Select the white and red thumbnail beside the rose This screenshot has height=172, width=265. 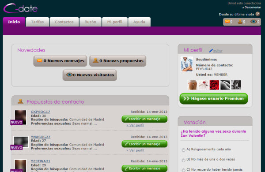pos(203,85)
